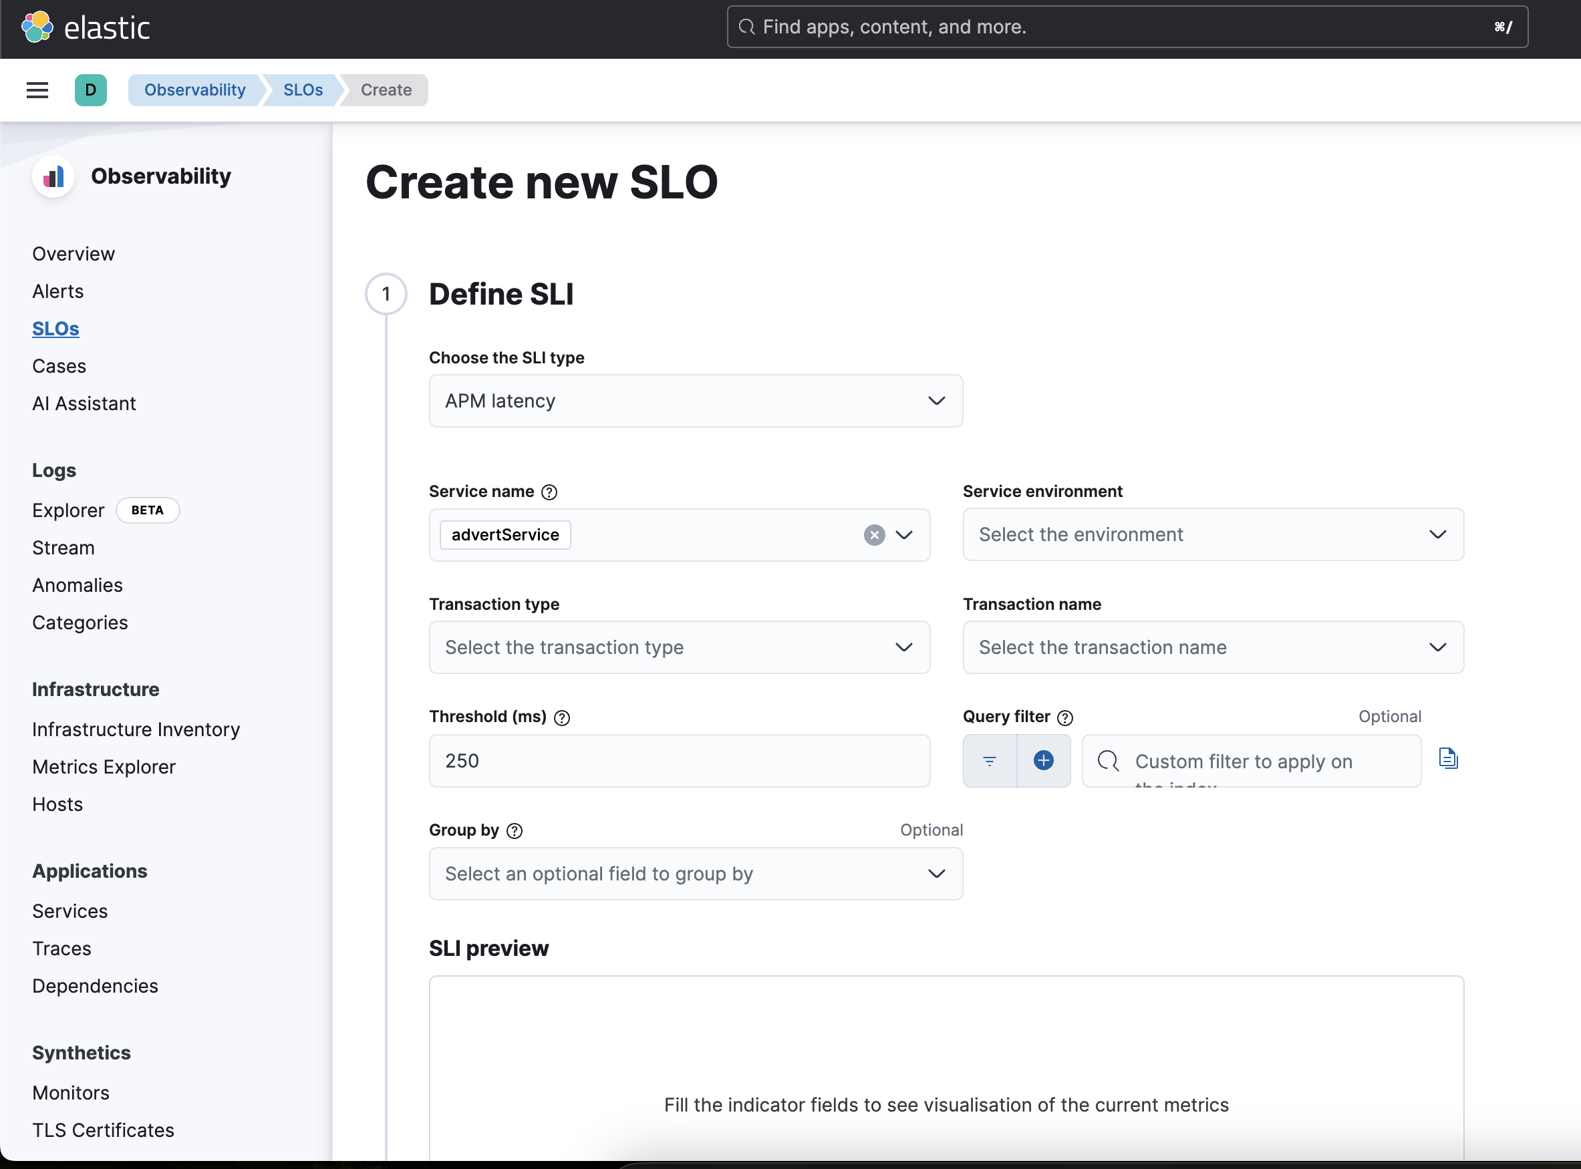Screen dimensions: 1581x1169
Task: Open Traces in sidebar
Action: [61, 949]
